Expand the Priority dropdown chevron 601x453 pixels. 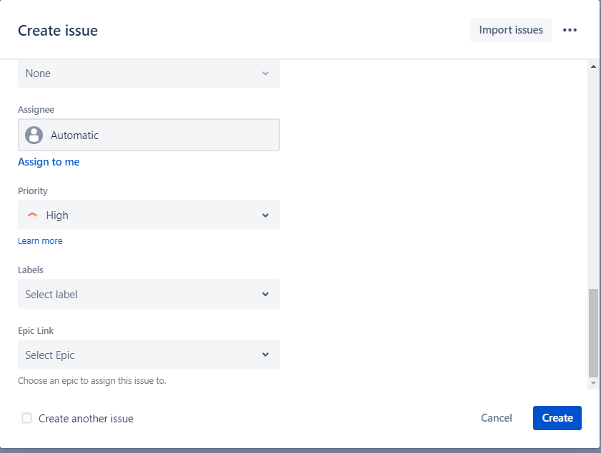click(265, 215)
